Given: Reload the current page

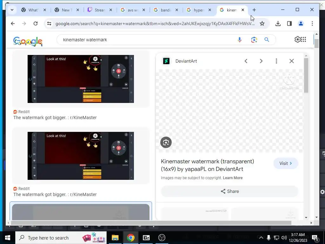Looking at the screenshot, I should pos(36,24).
